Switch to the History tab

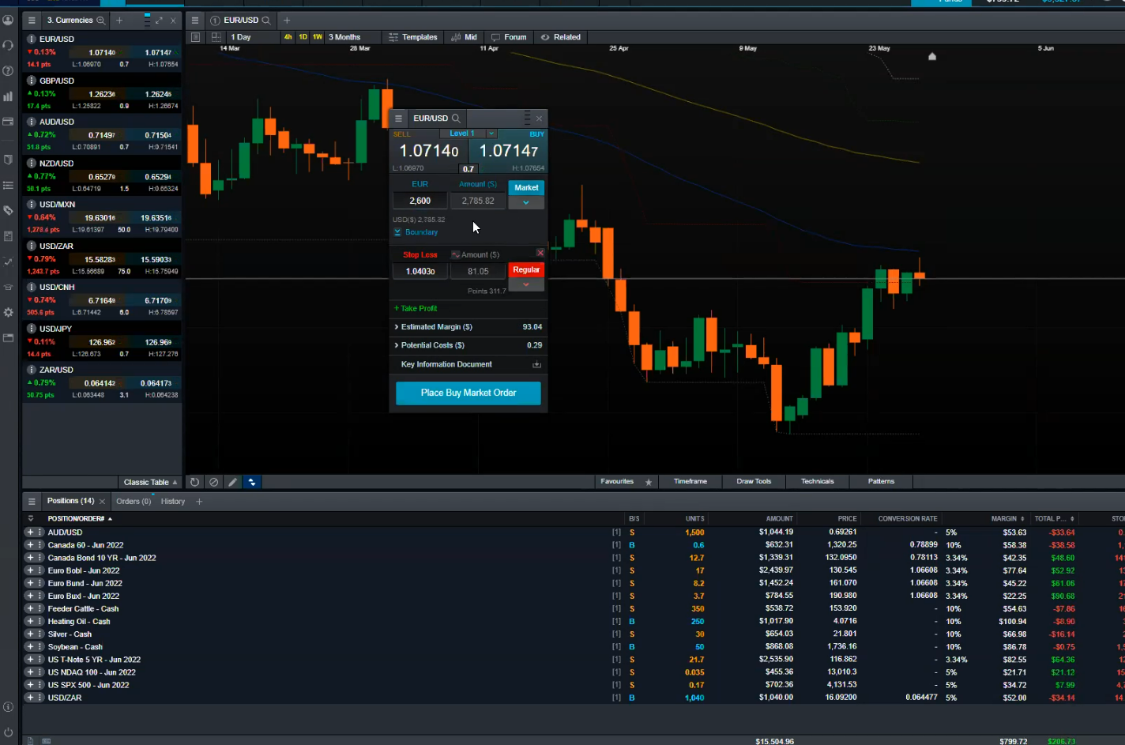pyautogui.click(x=173, y=502)
